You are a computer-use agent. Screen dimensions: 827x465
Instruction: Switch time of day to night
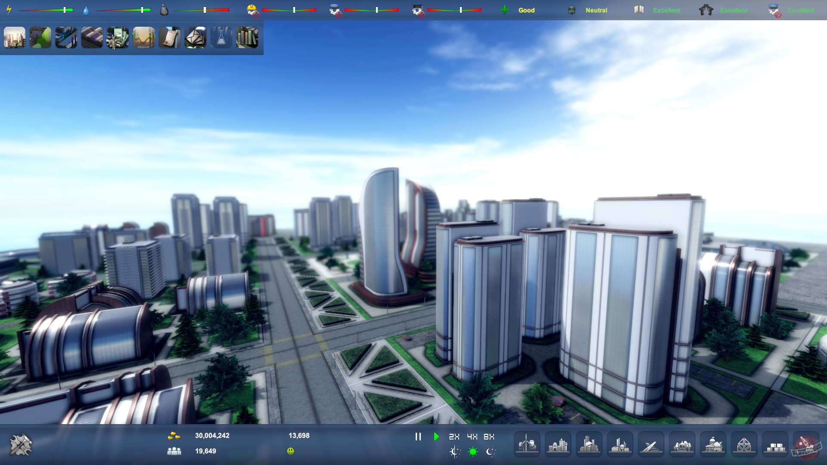click(x=490, y=451)
